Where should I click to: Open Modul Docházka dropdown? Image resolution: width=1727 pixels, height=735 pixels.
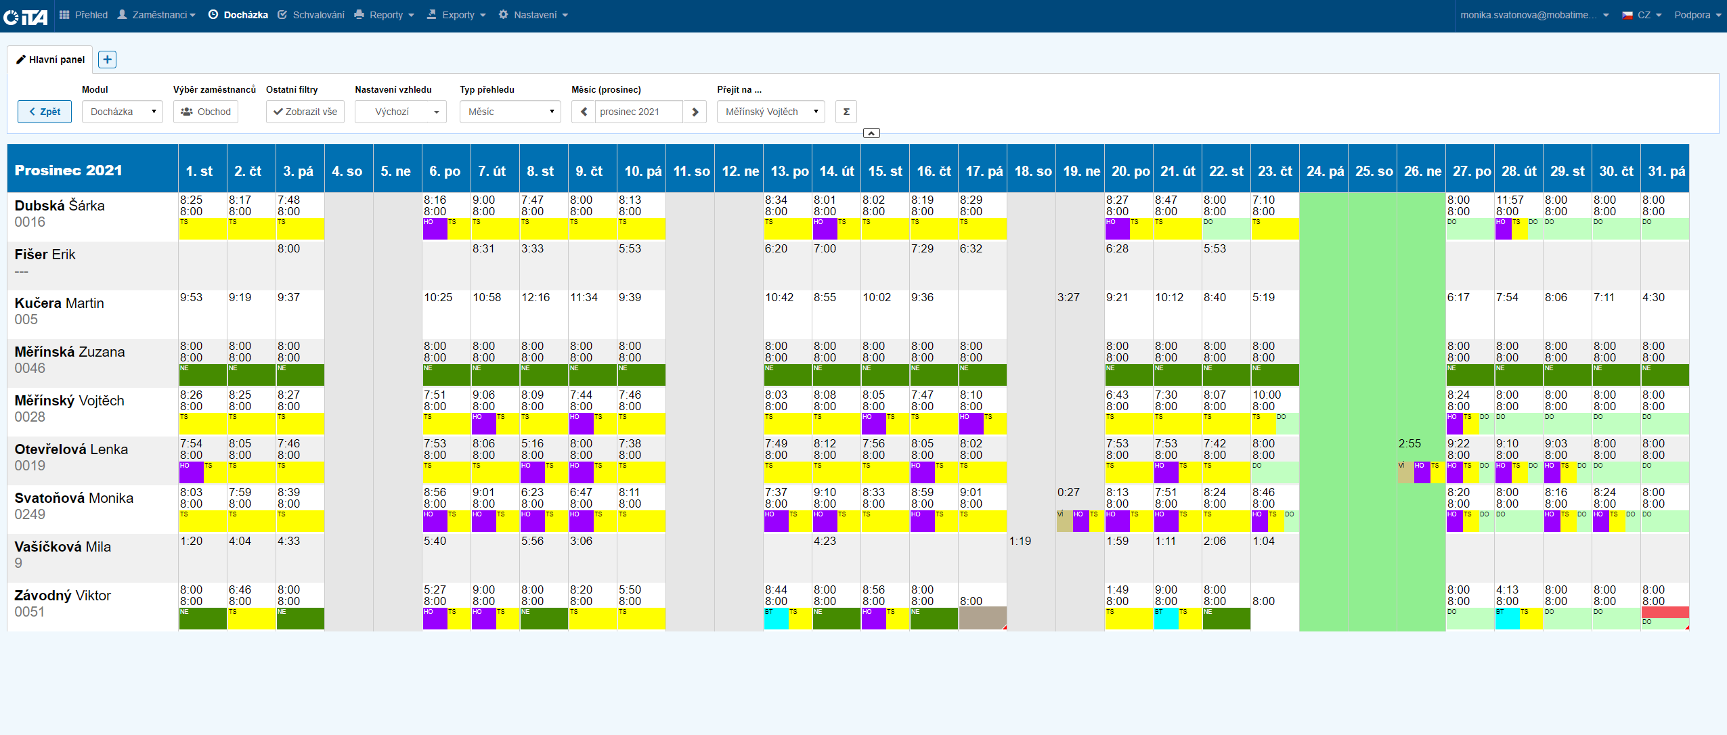pos(123,112)
